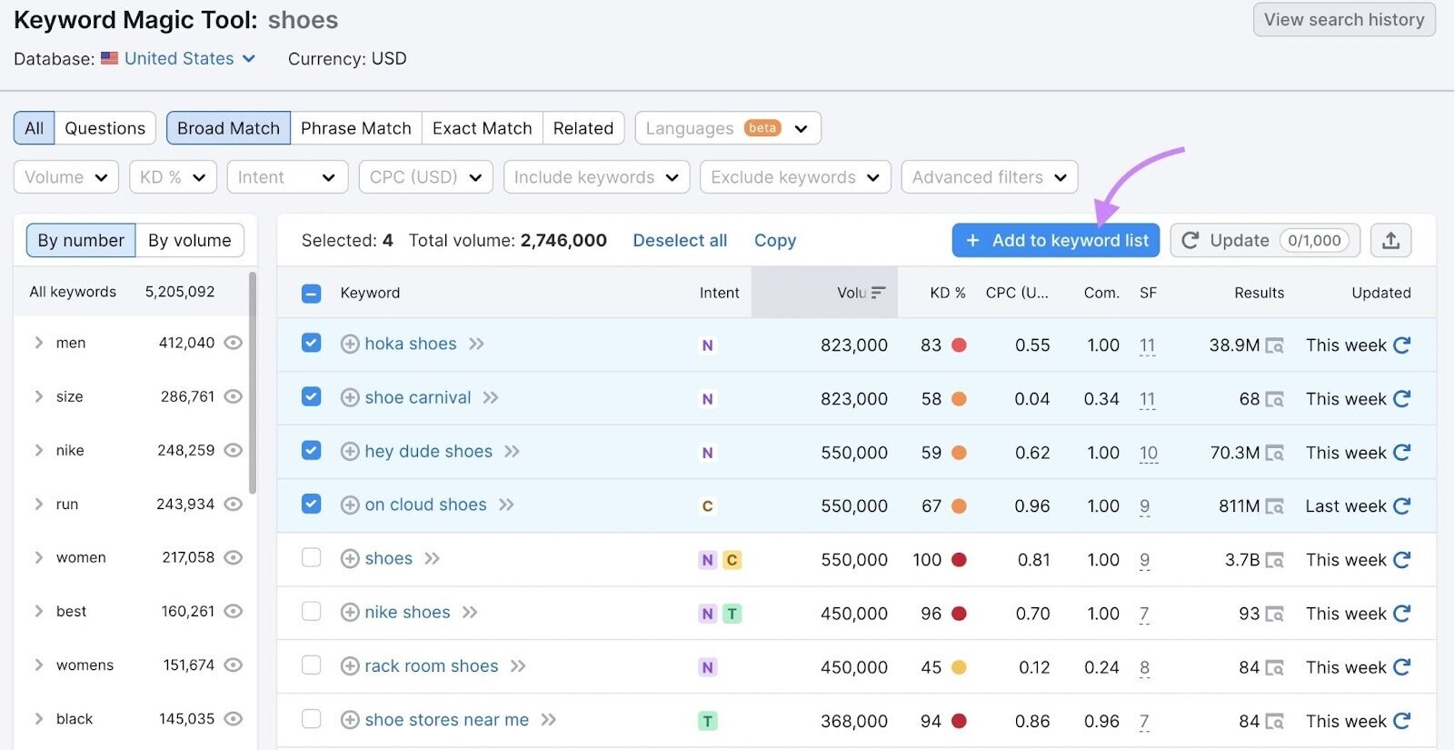Add hoka shoes via plus circle icon
The image size is (1454, 750).
pos(350,345)
